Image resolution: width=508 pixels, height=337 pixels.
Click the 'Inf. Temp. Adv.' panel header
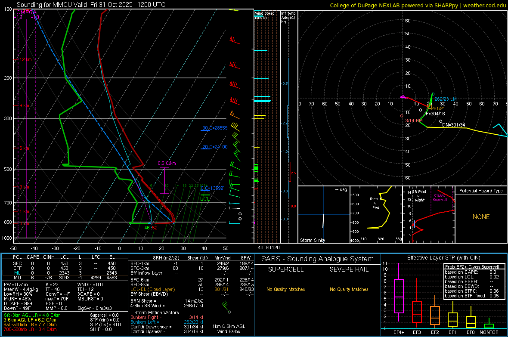pos(289,18)
